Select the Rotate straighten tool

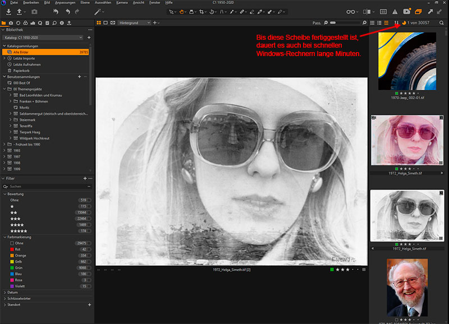point(212,12)
